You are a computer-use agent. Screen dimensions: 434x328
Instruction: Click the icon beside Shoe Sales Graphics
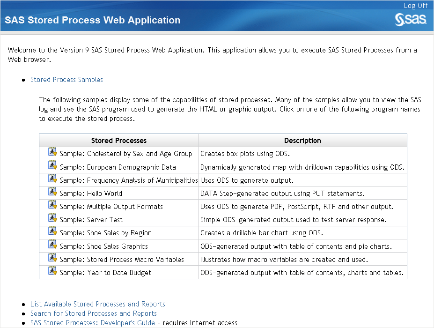52,245
